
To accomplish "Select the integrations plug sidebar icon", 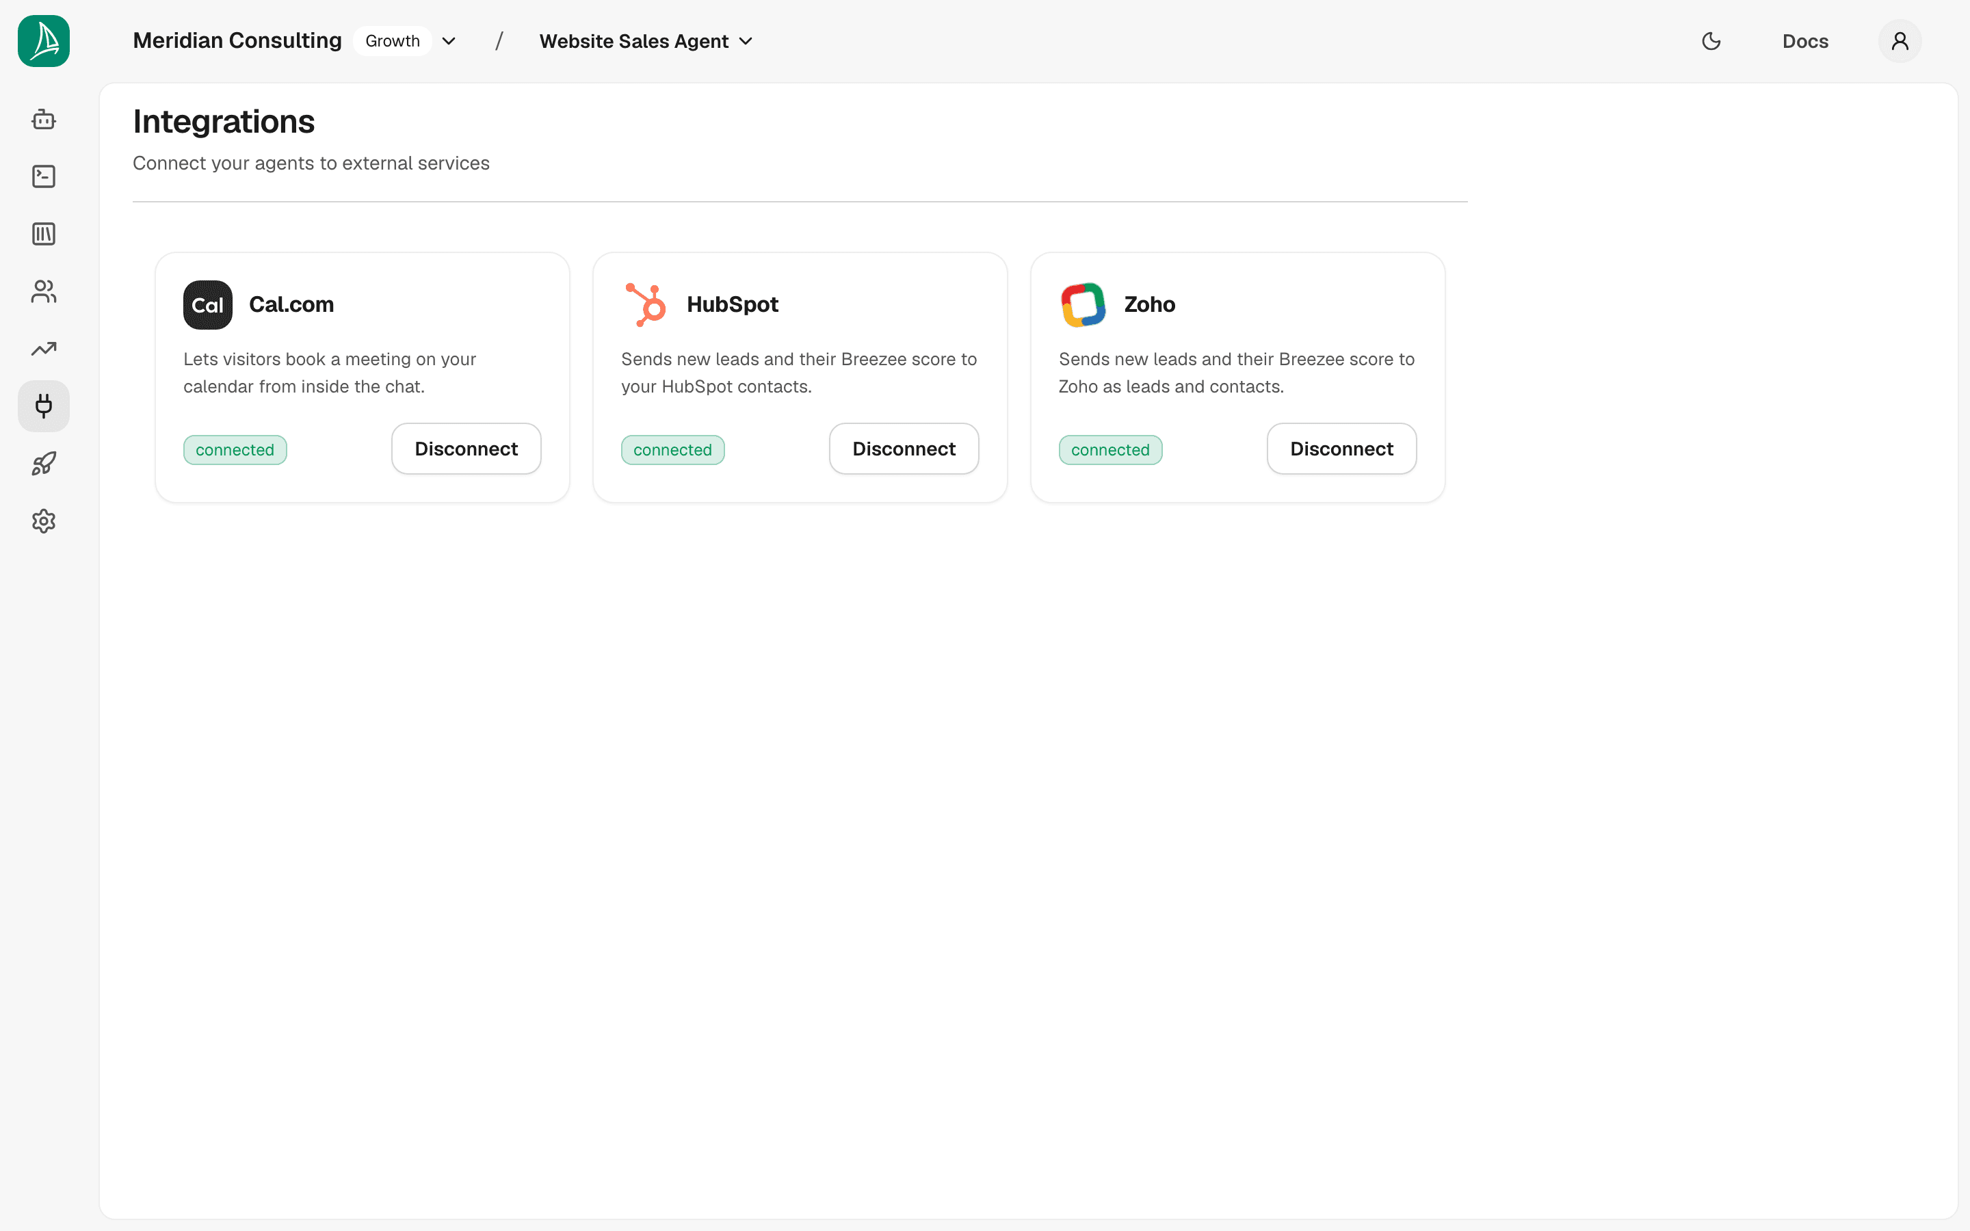I will (x=44, y=406).
